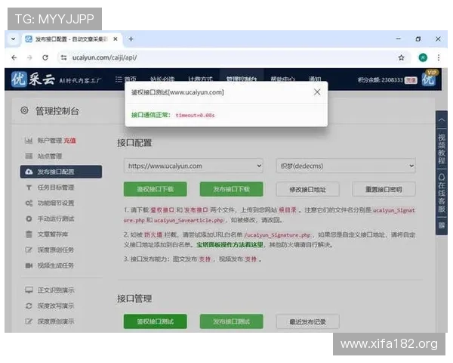
Task: Click the 接口配置 section heading
Action: [134, 143]
